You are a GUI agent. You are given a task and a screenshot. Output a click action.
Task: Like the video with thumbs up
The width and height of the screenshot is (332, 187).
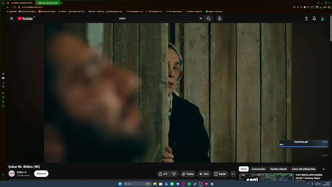[163, 174]
